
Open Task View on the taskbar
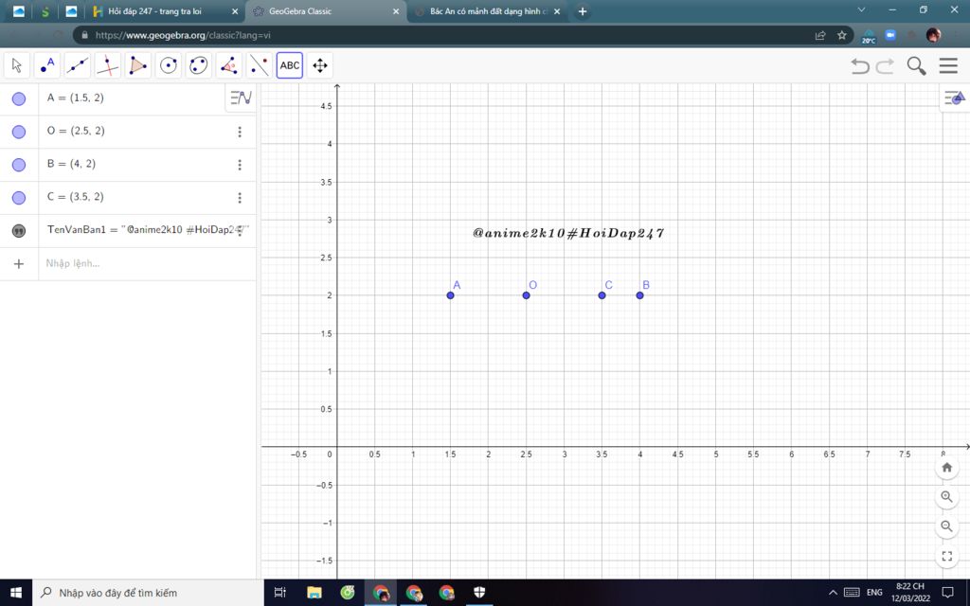pos(279,593)
